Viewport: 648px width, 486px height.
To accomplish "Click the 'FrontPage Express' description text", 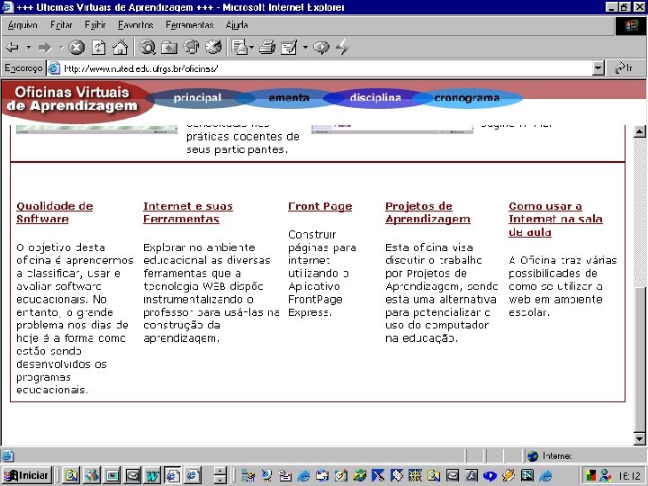I will (x=315, y=306).
